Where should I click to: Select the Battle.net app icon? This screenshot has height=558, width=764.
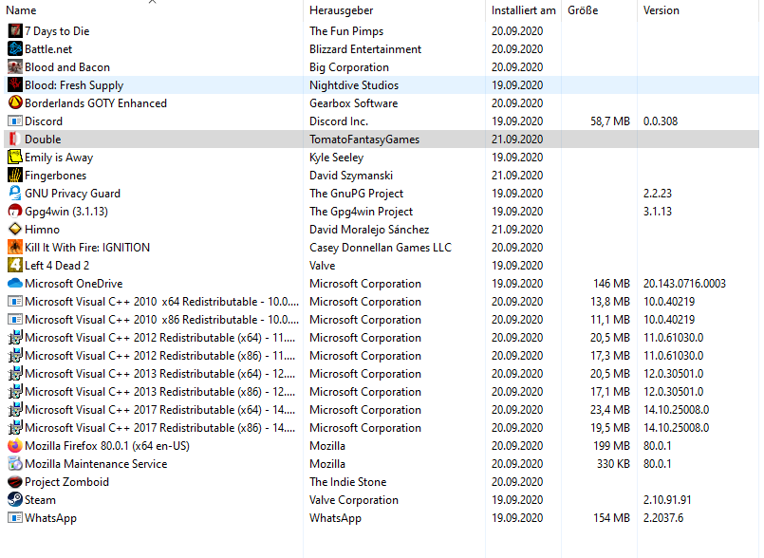pos(15,49)
